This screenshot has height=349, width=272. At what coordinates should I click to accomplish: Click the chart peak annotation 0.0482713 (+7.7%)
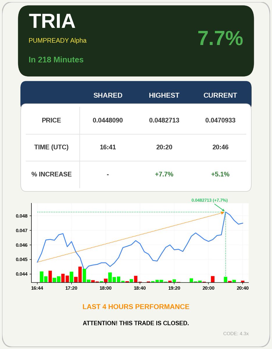point(210,200)
